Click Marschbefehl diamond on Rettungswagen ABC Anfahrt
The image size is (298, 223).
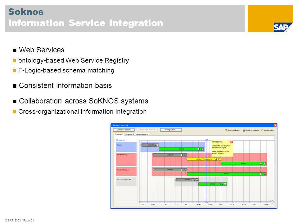(176, 180)
